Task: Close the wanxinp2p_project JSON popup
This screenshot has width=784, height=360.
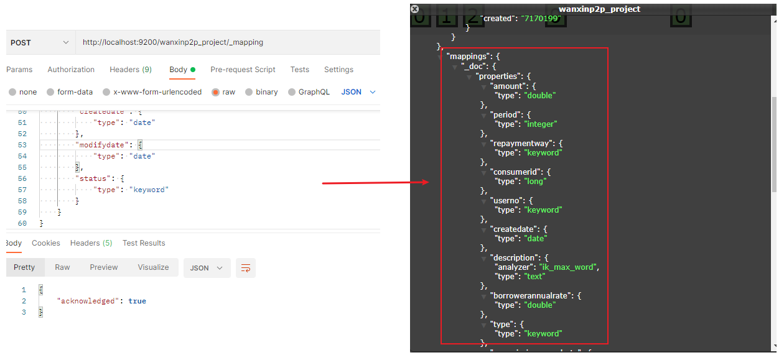Action: point(415,9)
